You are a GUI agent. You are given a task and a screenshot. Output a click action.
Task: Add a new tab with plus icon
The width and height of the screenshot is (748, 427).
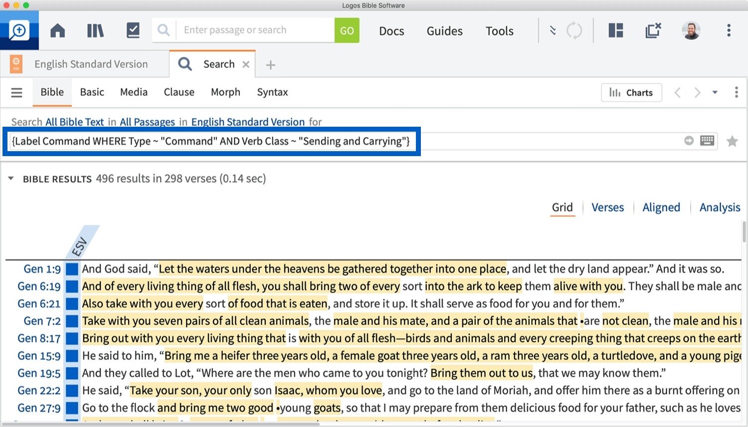coord(270,65)
